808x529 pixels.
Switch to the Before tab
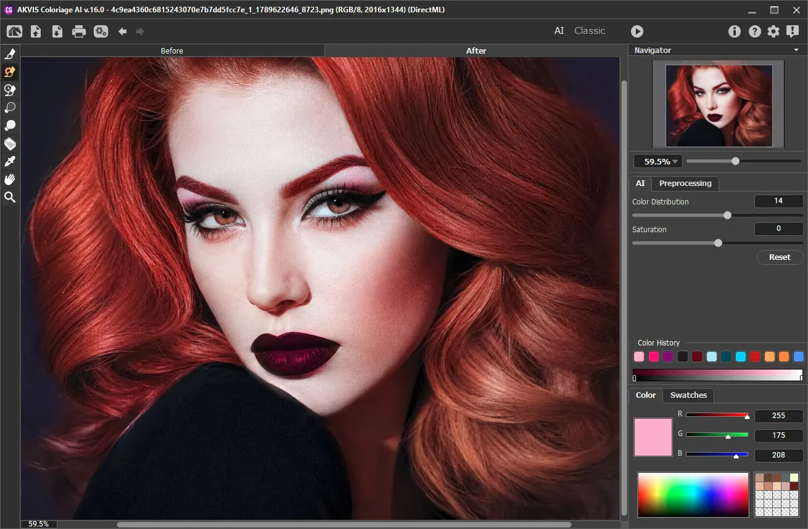click(172, 50)
